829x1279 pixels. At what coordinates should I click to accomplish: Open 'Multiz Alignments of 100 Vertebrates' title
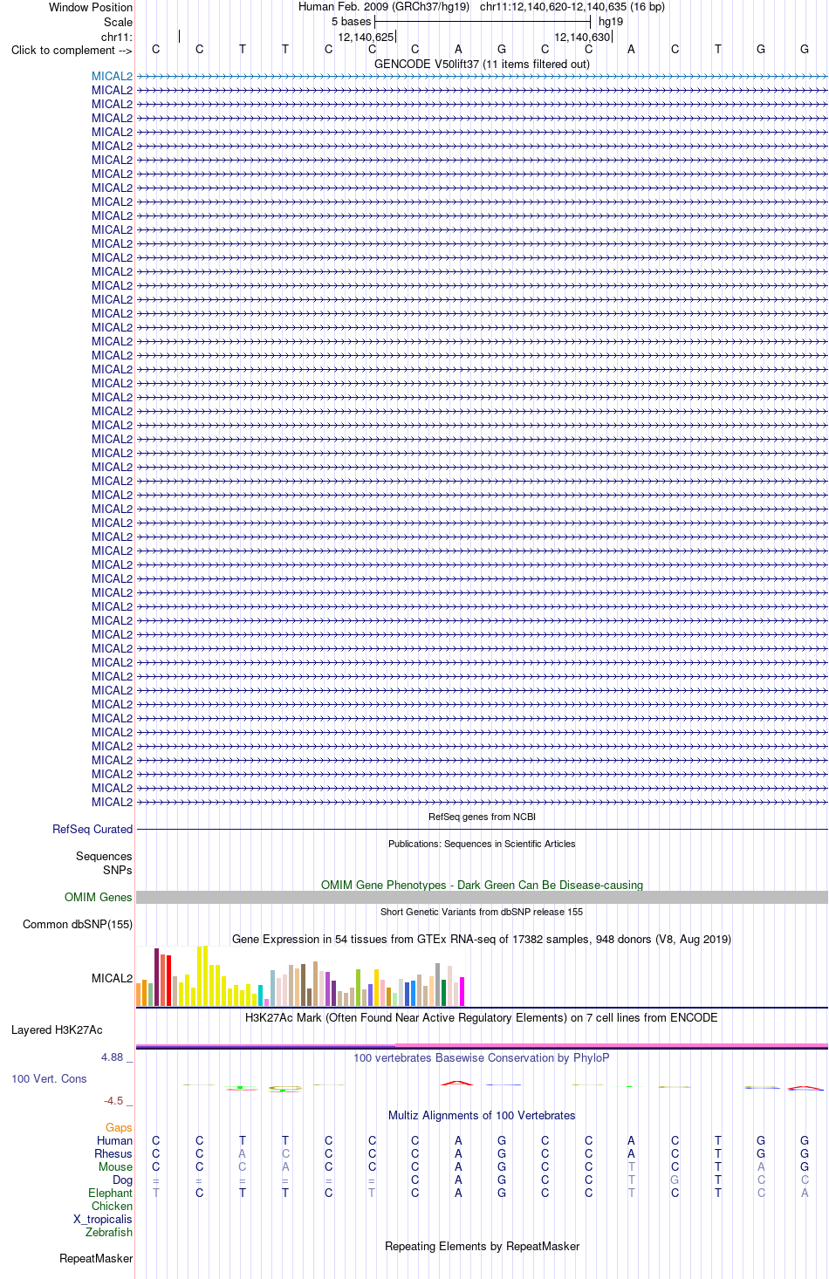click(x=482, y=1115)
